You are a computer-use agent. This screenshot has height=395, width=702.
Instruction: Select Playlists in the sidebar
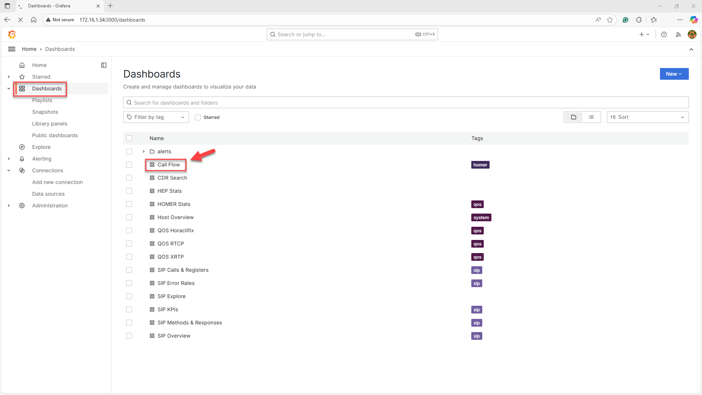pyautogui.click(x=42, y=100)
